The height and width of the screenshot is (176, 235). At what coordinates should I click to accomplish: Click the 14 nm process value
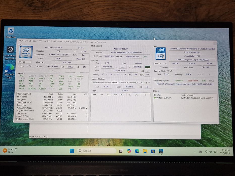pyautogui.click(x=81, y=48)
